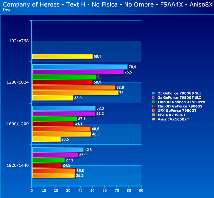Screen dimensions: 214x198
Task: Click the green bar valued 27,1
Action: click(x=49, y=160)
